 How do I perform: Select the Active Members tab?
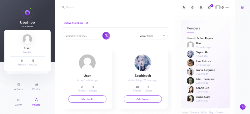click(77, 23)
